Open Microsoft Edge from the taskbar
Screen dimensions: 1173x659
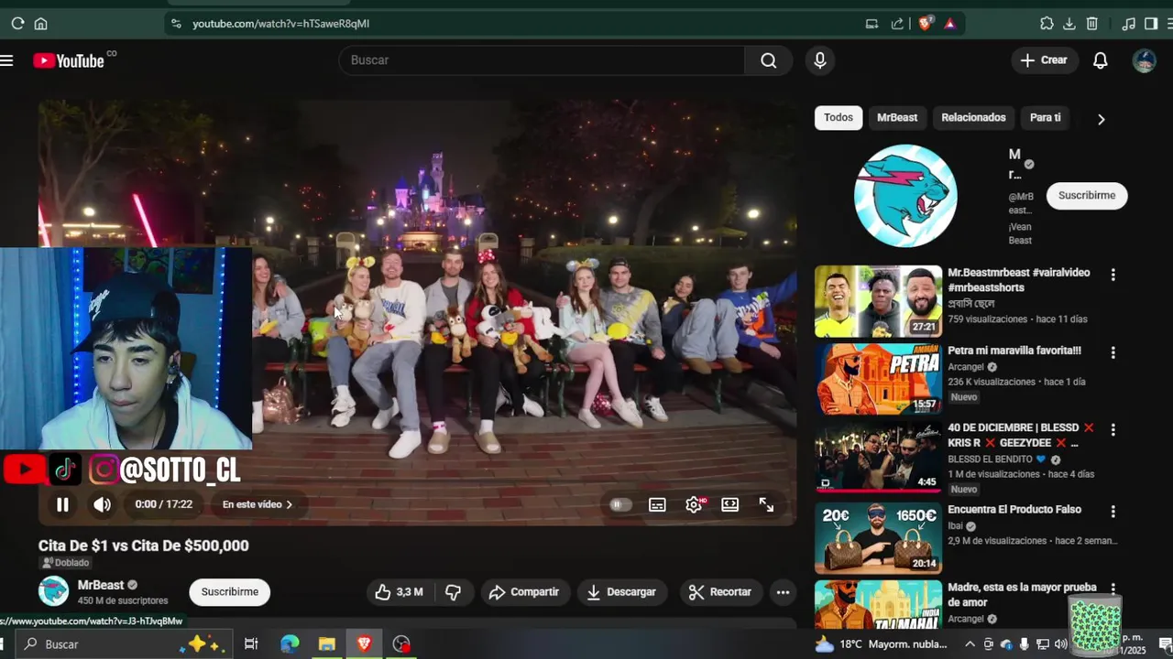pos(290,644)
